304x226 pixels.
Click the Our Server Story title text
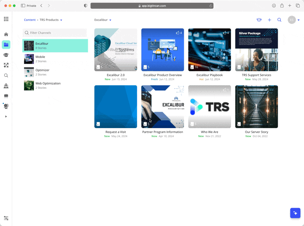click(256, 132)
